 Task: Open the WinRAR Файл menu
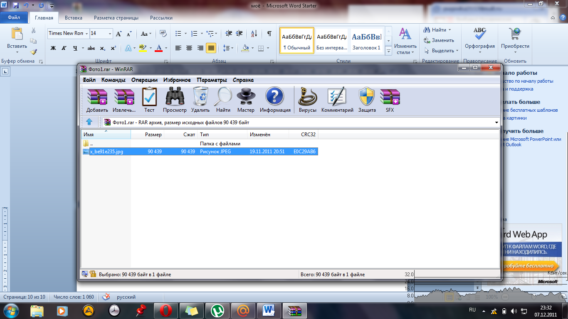pyautogui.click(x=89, y=80)
